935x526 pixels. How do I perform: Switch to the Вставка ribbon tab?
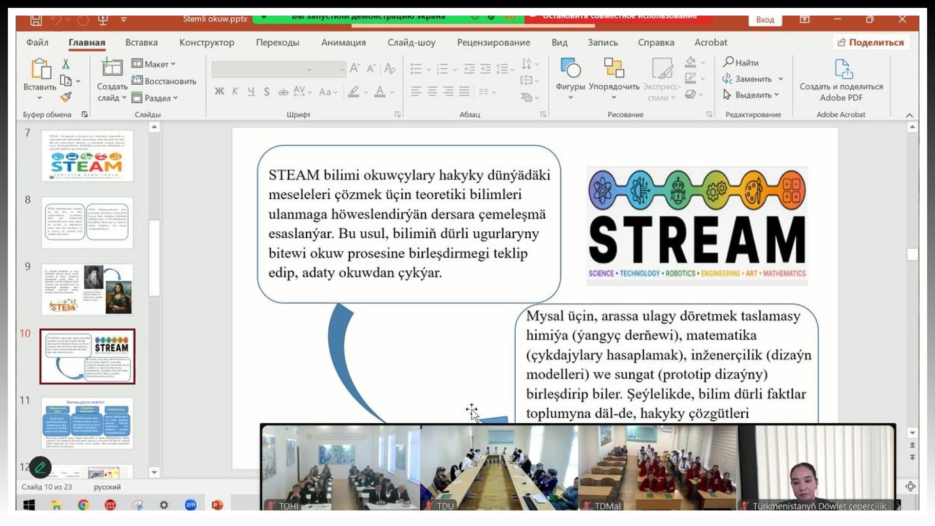click(x=141, y=42)
